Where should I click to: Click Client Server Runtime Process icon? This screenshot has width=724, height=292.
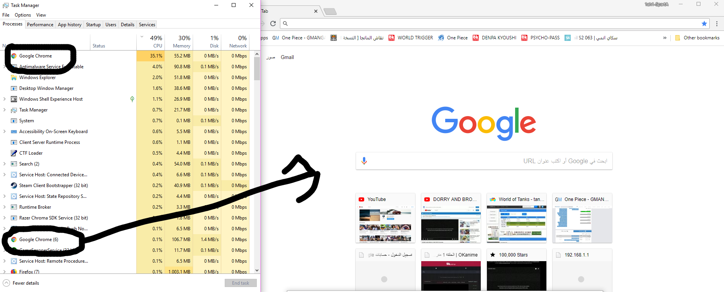coord(14,142)
